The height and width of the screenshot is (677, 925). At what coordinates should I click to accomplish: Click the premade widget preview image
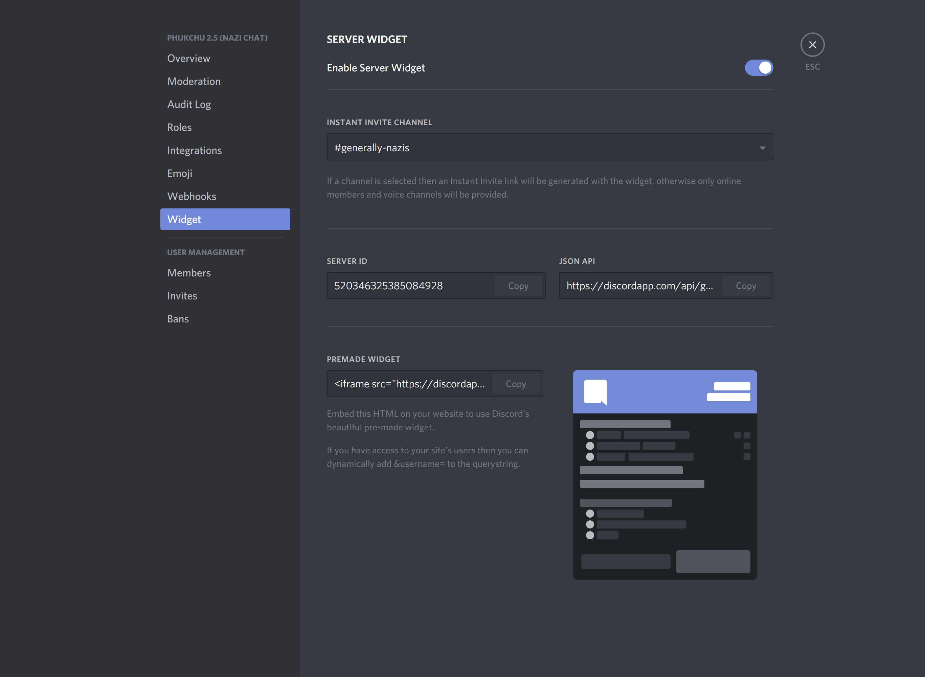664,475
